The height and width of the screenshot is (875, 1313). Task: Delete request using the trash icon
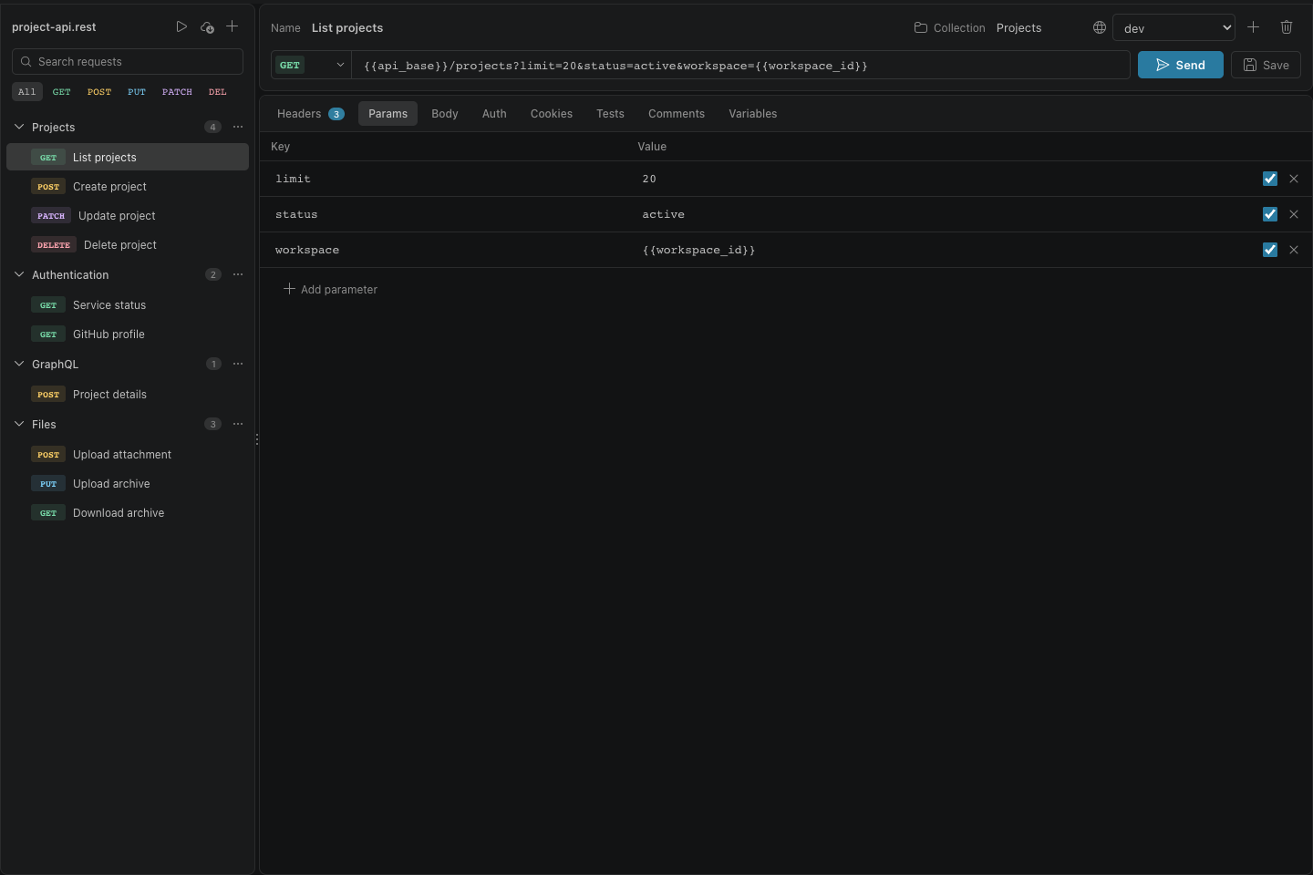(1287, 27)
